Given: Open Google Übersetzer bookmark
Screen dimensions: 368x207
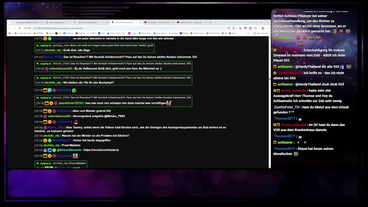Looking at the screenshot, I should 23,33.
